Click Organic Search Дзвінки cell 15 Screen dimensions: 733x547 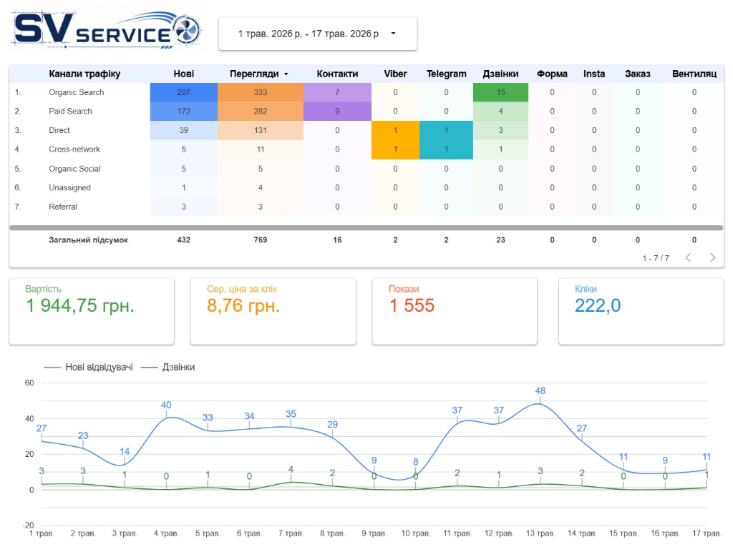tap(500, 92)
